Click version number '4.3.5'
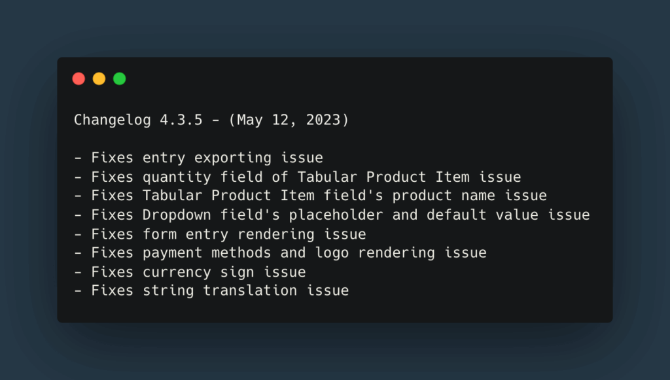Image resolution: width=670 pixels, height=380 pixels. 181,120
